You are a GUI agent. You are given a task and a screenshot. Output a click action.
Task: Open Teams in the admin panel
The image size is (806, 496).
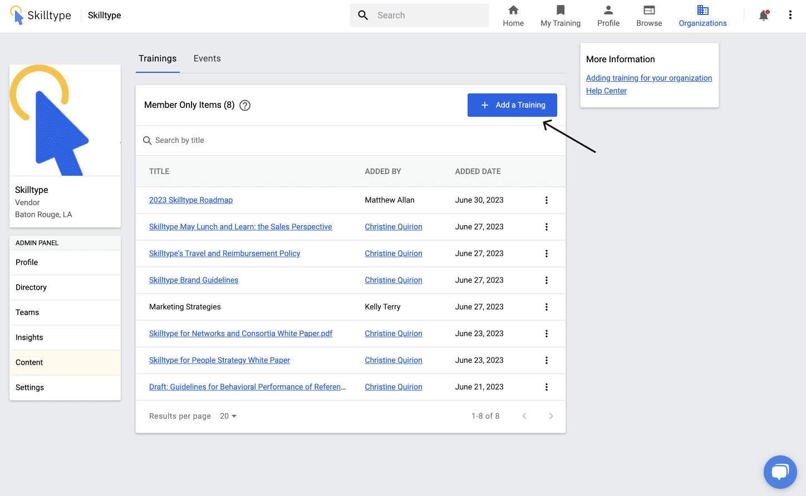point(65,313)
